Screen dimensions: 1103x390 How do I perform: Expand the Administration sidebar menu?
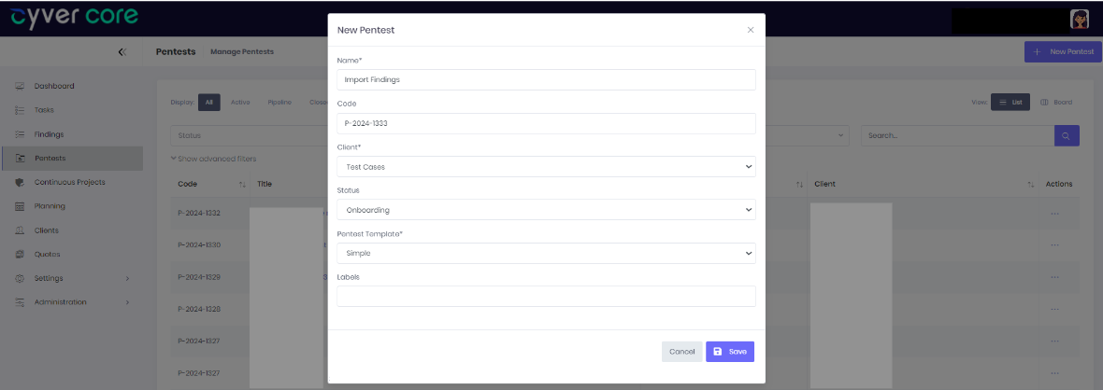72,302
